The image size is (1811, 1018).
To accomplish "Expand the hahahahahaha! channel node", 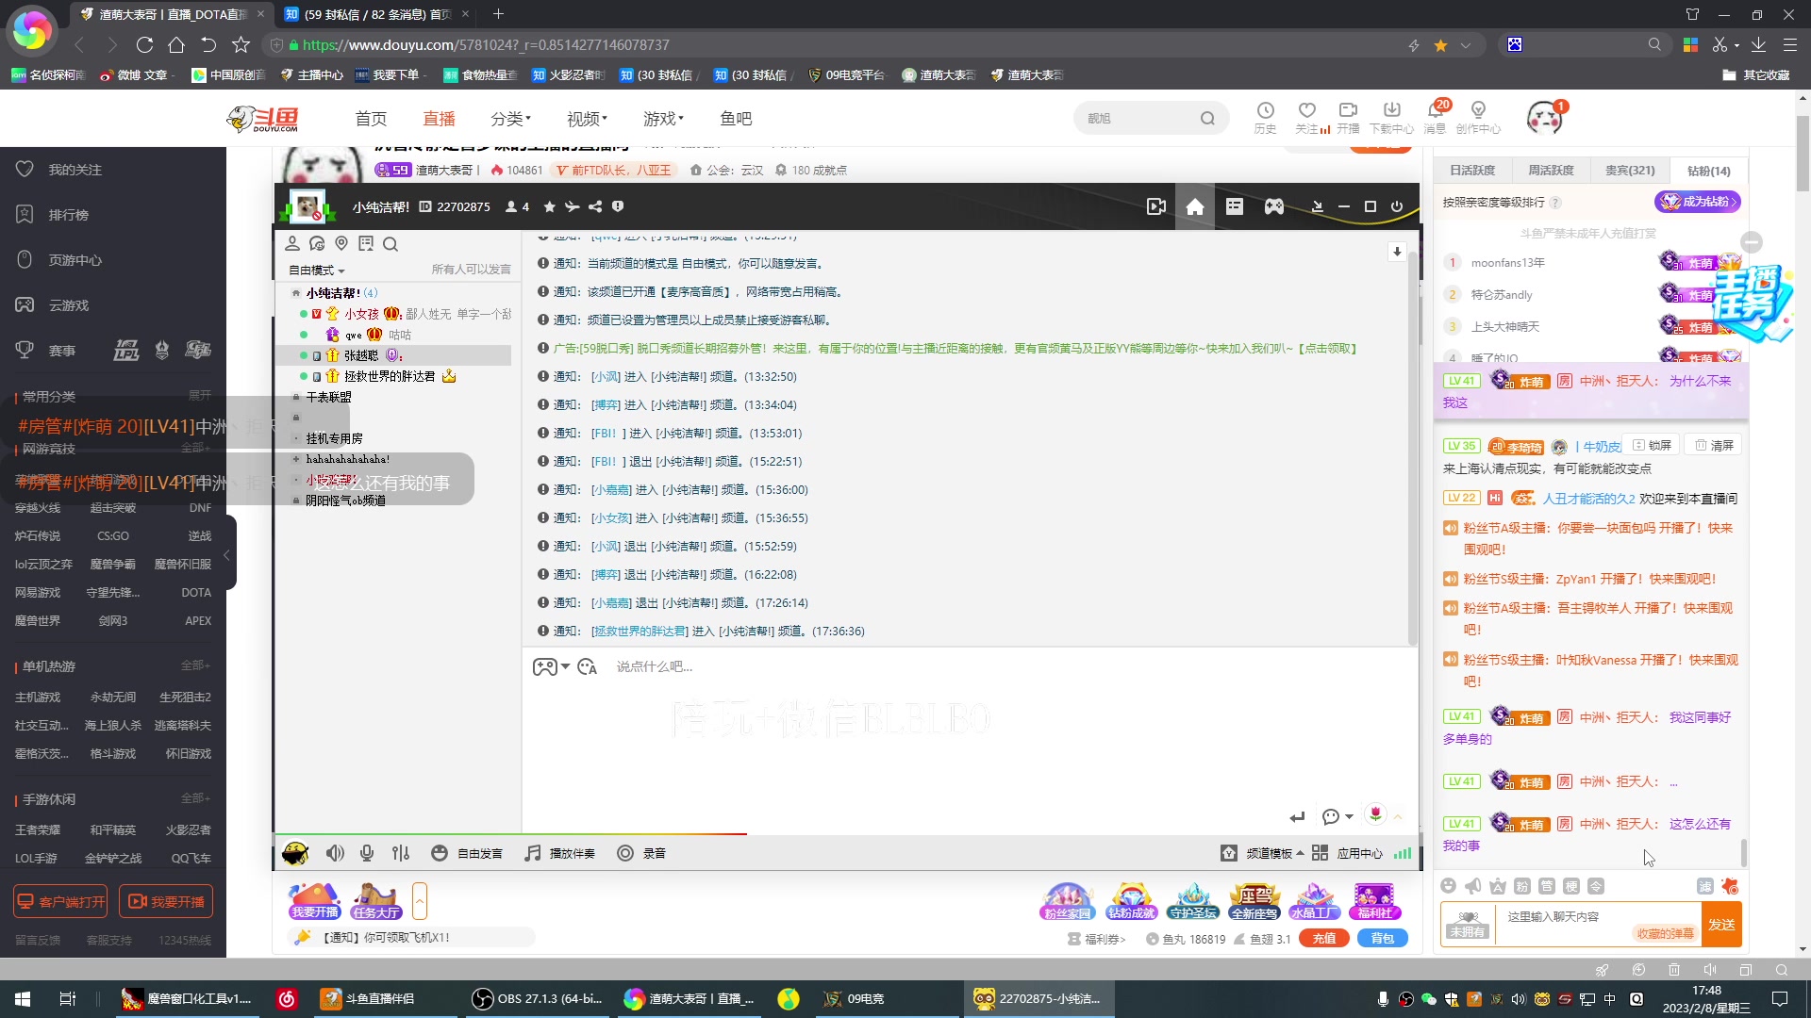I will pyautogui.click(x=295, y=459).
